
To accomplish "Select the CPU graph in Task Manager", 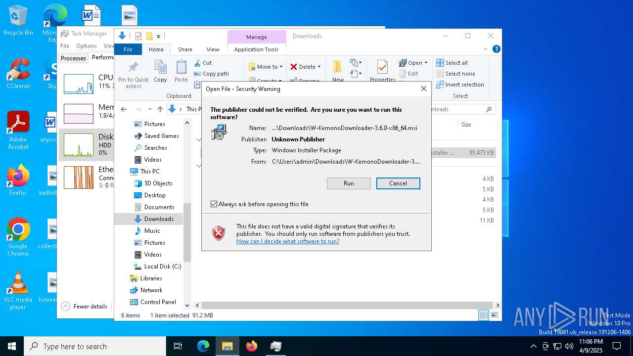I will (79, 84).
